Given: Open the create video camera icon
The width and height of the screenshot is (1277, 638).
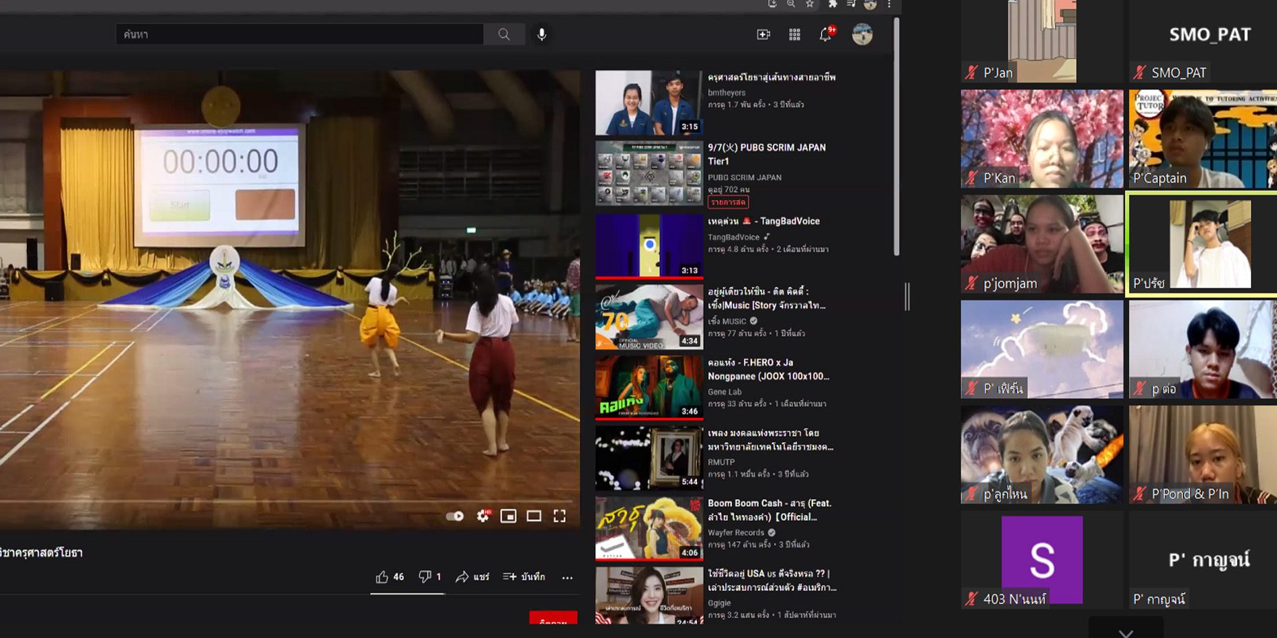Looking at the screenshot, I should pos(763,34).
